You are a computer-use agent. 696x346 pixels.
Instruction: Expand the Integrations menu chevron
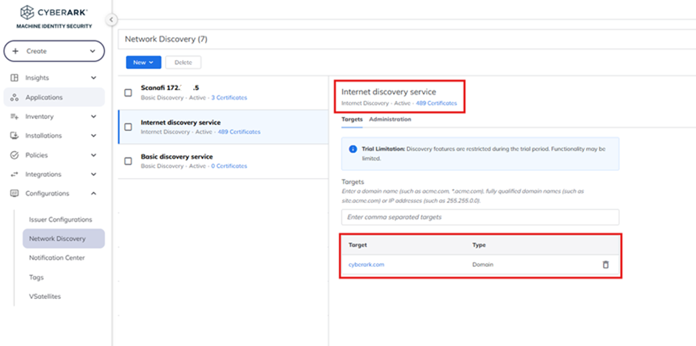coord(94,174)
